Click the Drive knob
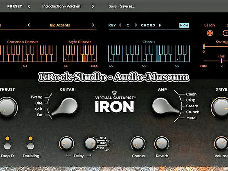This screenshot has width=228, height=171. [221, 107]
